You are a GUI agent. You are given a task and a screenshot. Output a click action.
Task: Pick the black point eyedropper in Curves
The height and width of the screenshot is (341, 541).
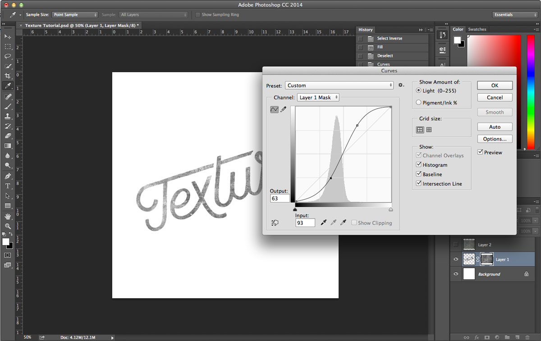[323, 223]
